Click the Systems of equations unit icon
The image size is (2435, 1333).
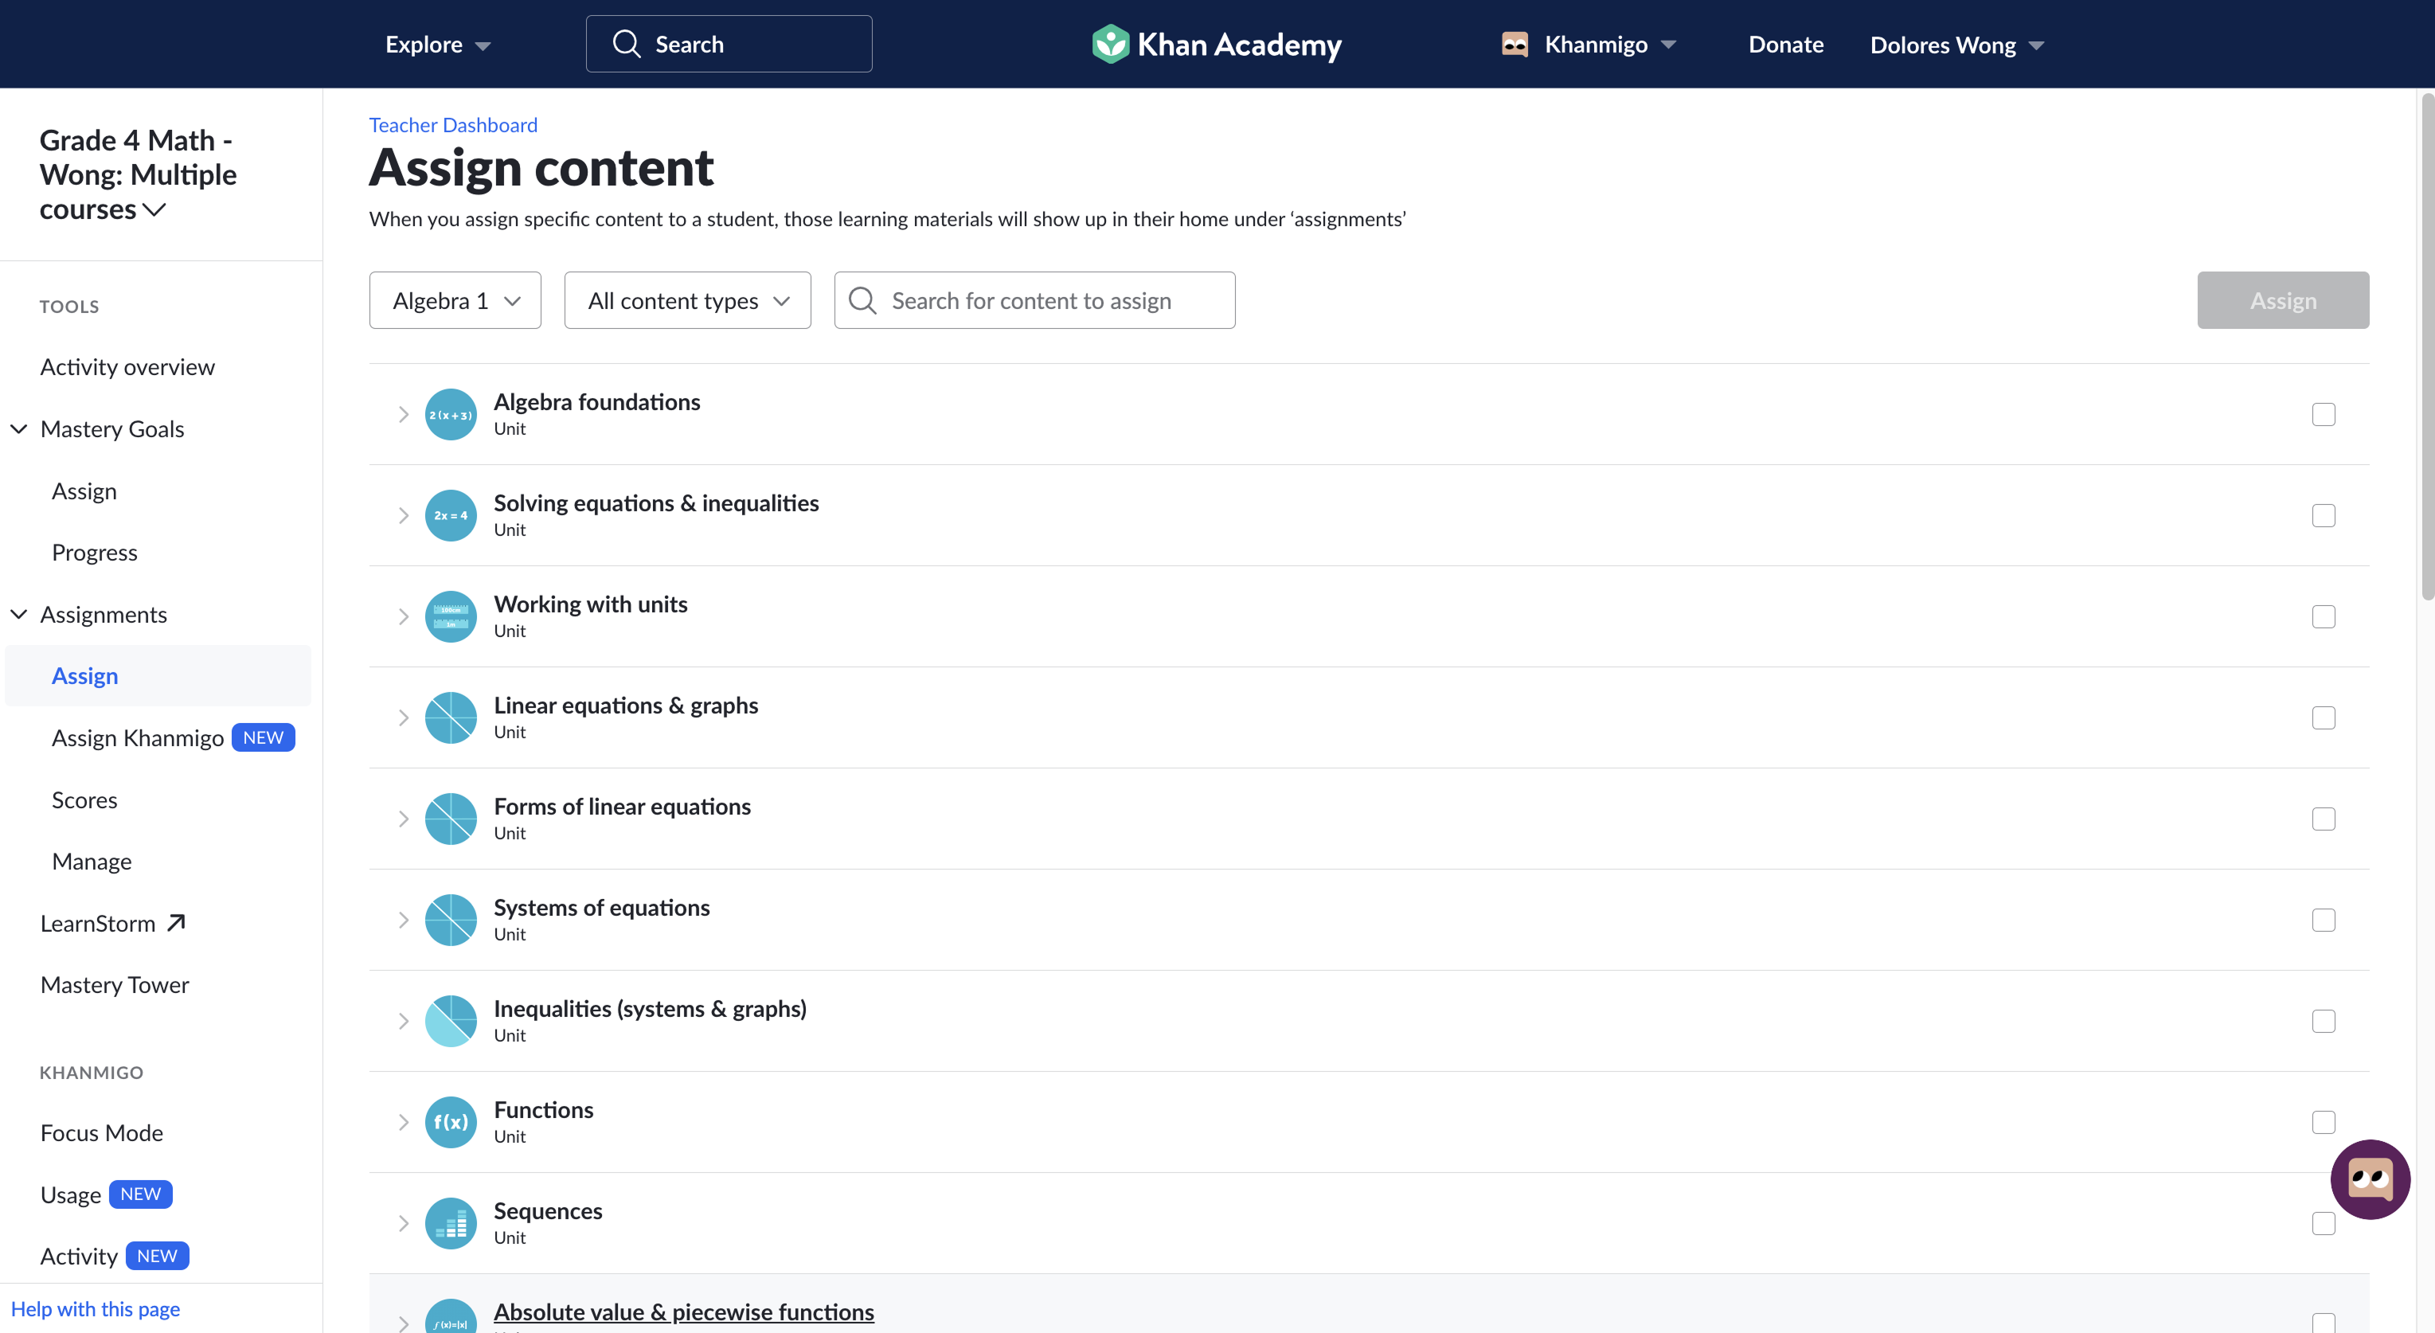pyautogui.click(x=451, y=920)
